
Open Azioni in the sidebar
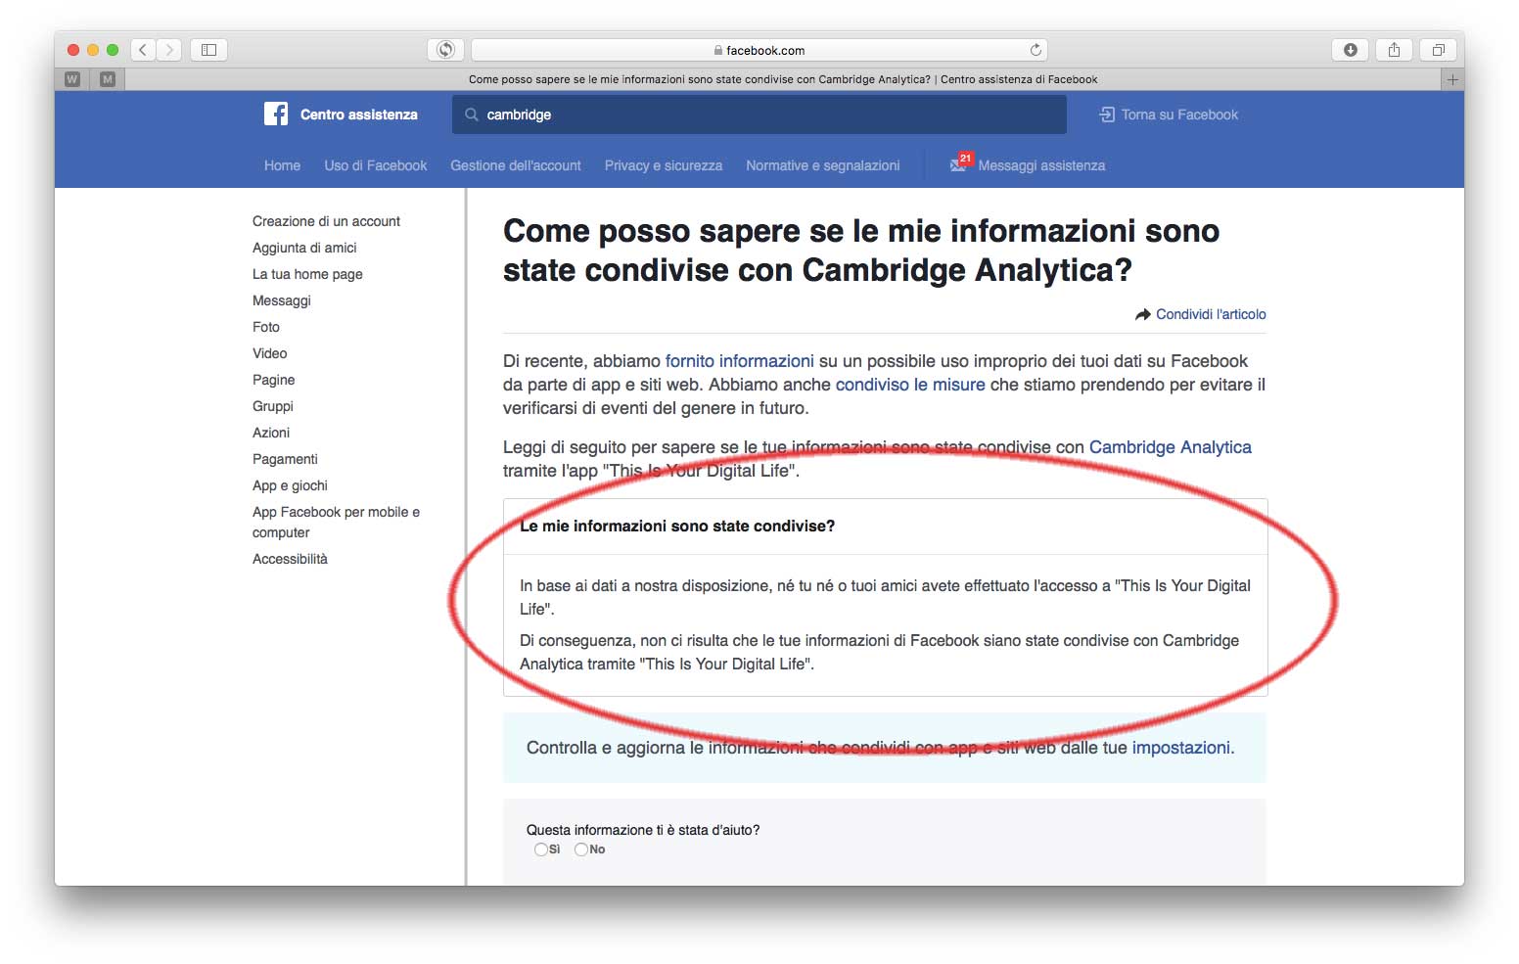click(x=271, y=433)
